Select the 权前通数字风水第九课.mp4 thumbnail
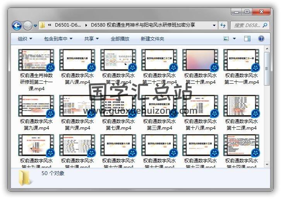The width and height of the screenshot is (281, 199). click(36, 106)
